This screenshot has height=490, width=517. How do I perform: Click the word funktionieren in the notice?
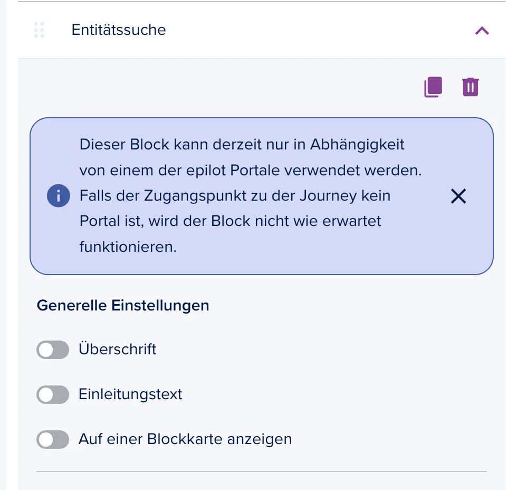pyautogui.click(x=128, y=247)
